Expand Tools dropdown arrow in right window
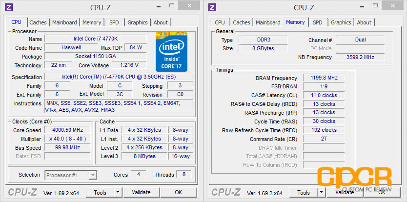This screenshot has height=202, width=407. (321, 192)
